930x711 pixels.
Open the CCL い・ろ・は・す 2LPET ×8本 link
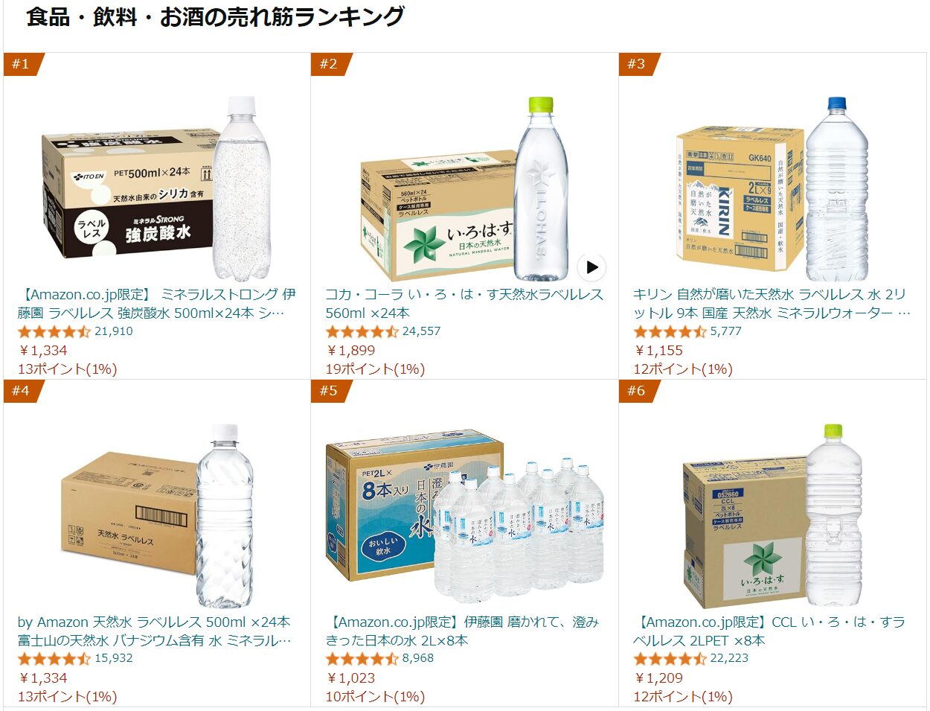[x=769, y=631]
